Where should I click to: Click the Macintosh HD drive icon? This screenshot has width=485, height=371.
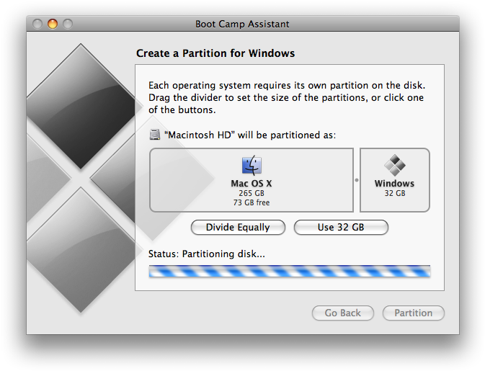pos(155,135)
